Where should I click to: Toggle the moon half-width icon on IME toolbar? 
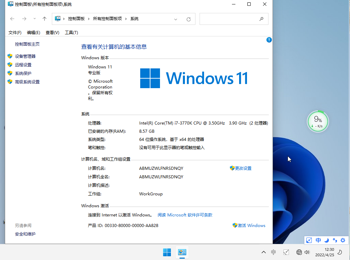326,240
